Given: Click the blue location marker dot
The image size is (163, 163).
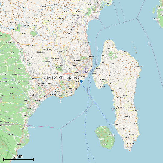Looking at the screenshot, I should pyautogui.click(x=81, y=81).
